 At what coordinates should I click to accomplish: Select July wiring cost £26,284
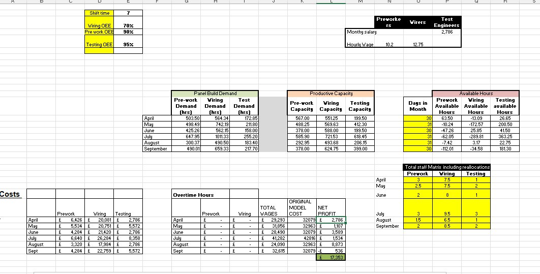pyautogui.click(x=99, y=238)
